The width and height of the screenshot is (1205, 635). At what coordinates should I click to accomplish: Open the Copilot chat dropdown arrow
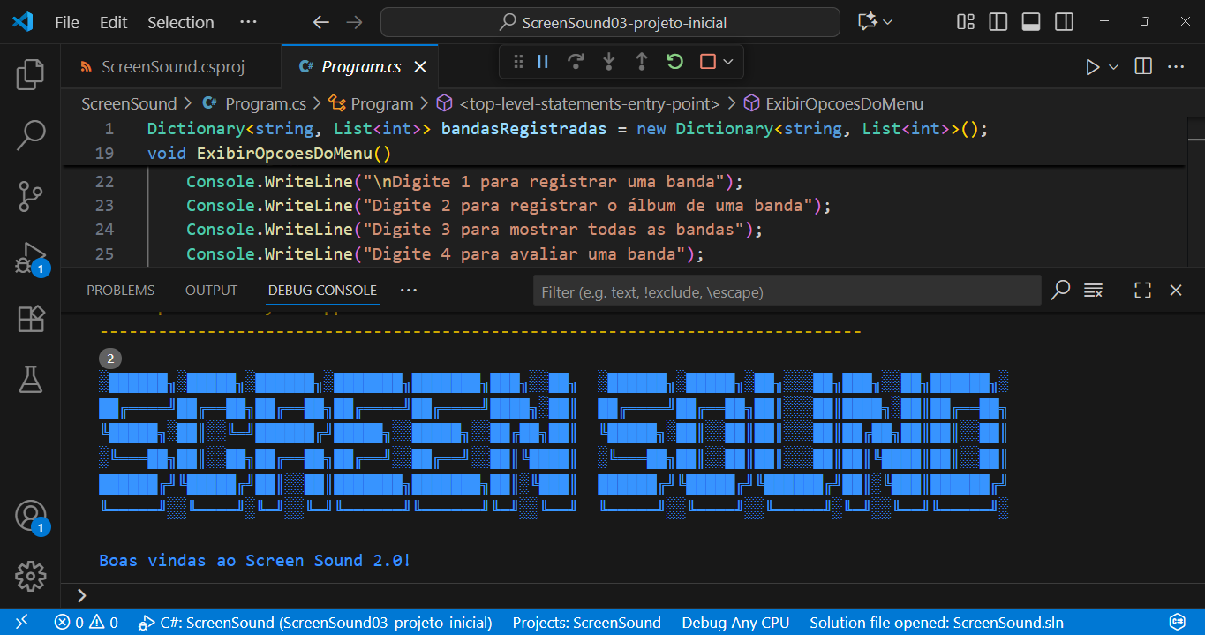point(887,22)
